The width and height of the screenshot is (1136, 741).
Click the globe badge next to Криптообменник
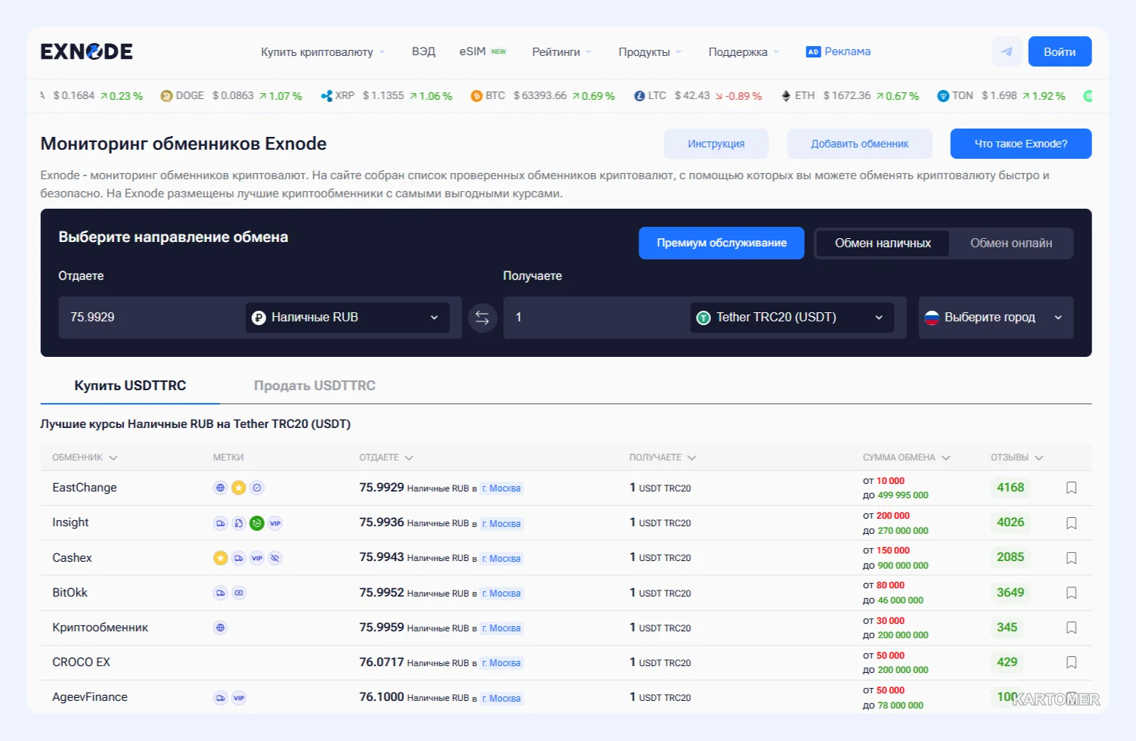tap(220, 628)
